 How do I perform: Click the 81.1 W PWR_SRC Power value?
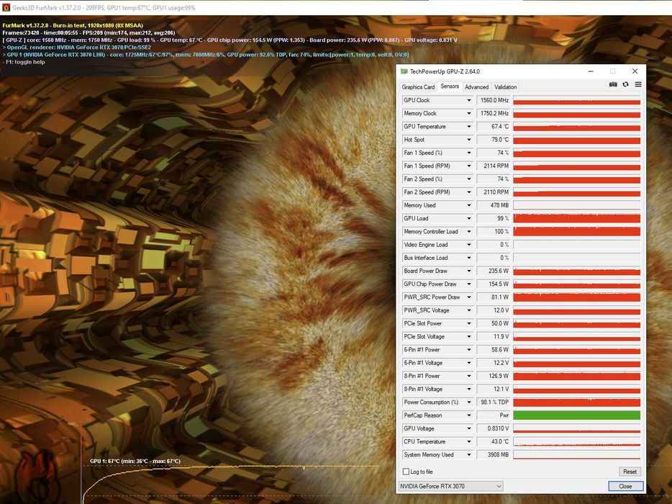pos(494,297)
